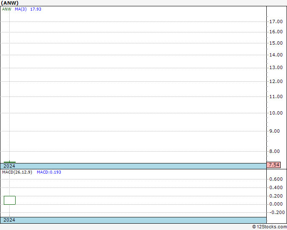Image resolution: width=287 pixels, height=230 pixels.
Task: Click the 0.000 MACD axis label
Action: 276,204
